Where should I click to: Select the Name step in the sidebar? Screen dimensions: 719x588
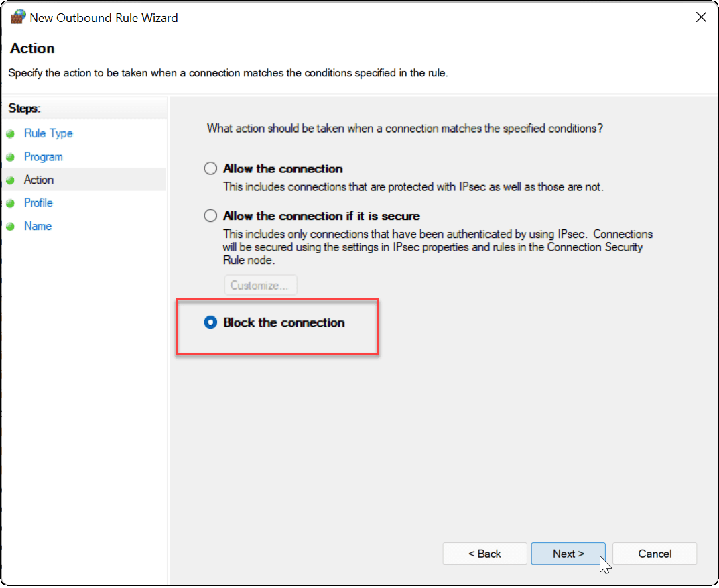click(x=38, y=226)
